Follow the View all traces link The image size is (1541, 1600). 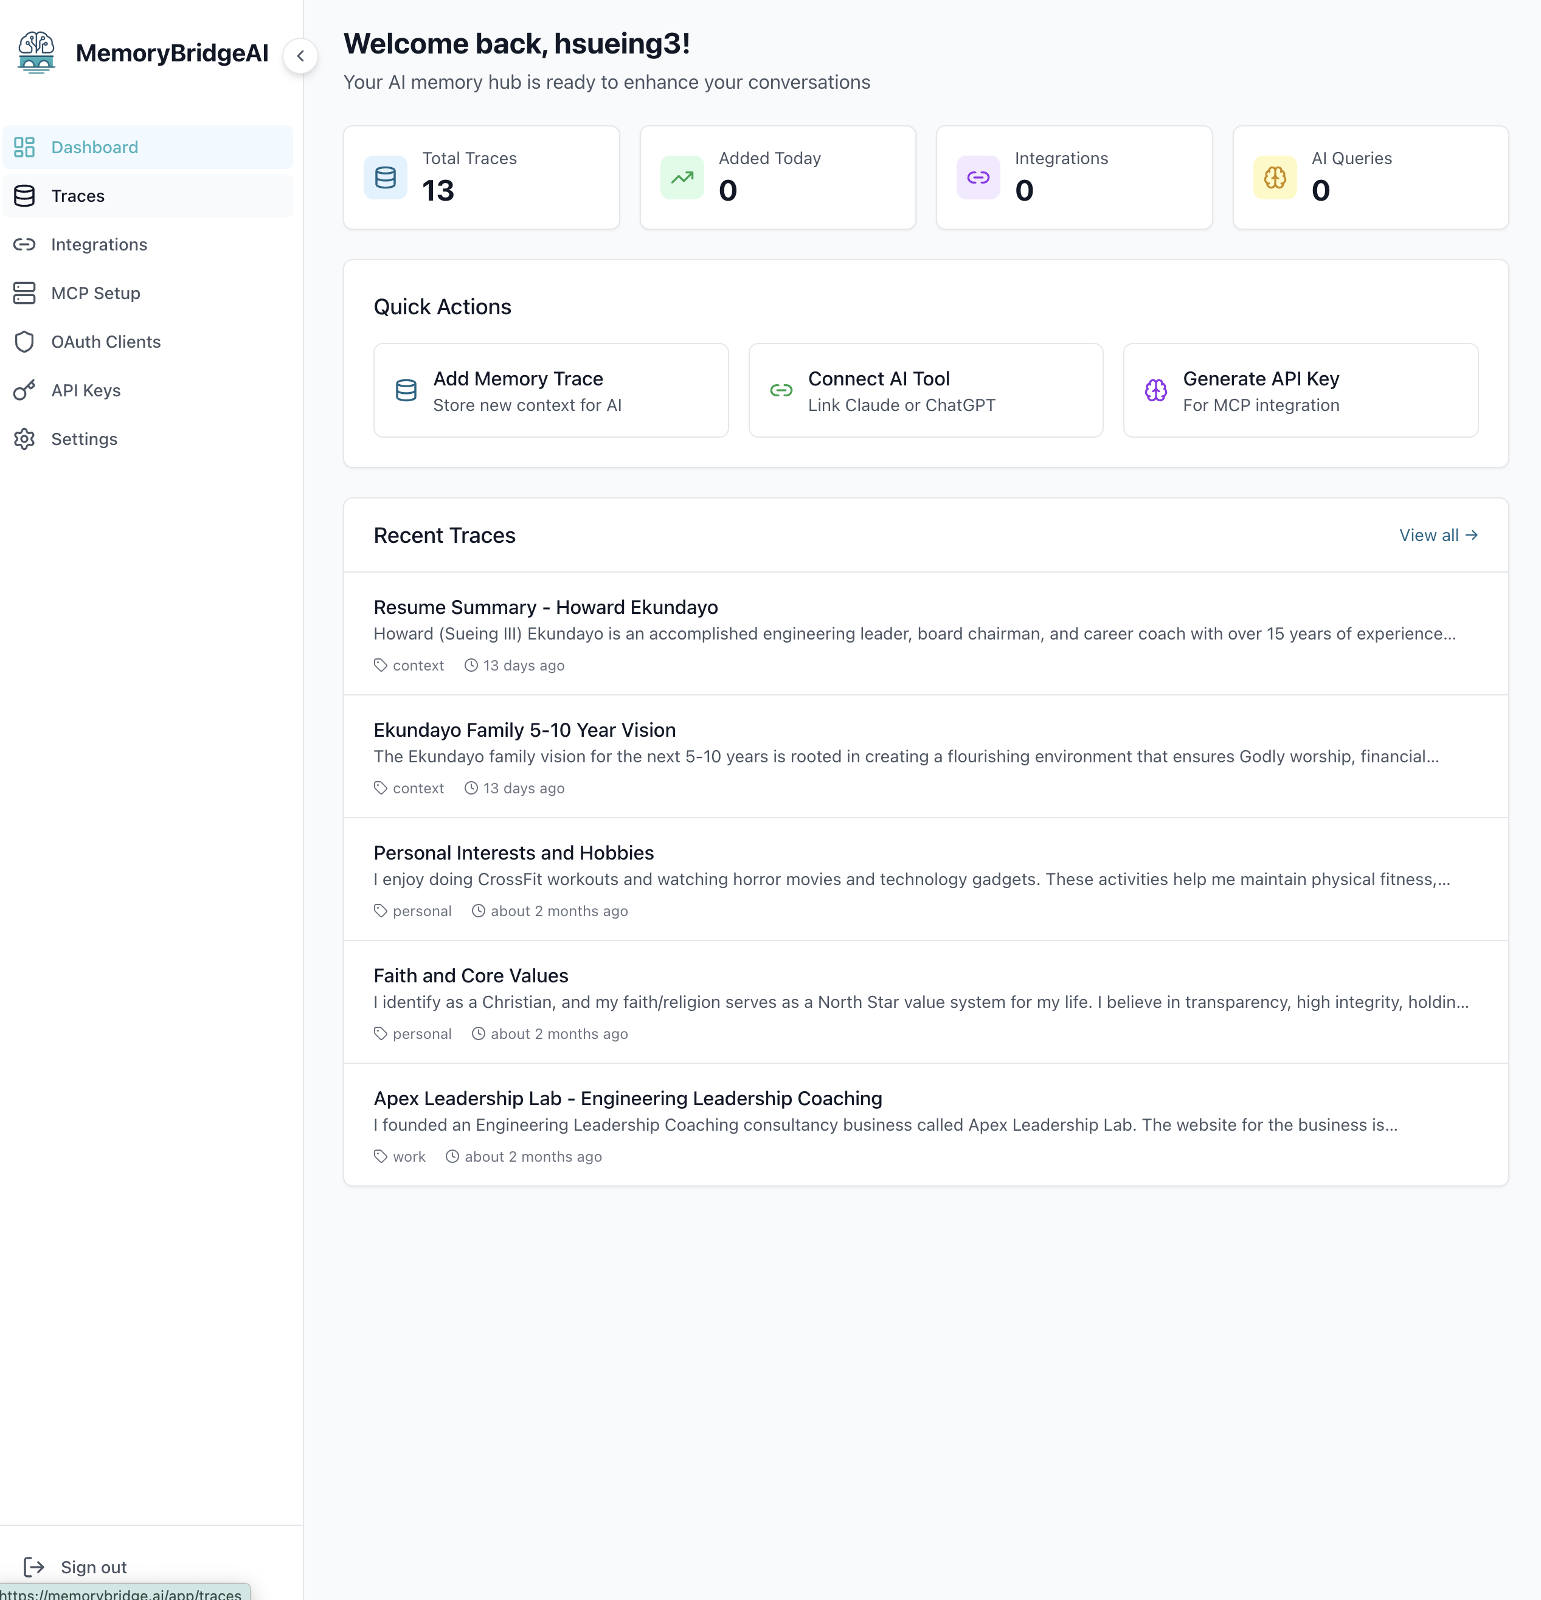click(x=1437, y=536)
